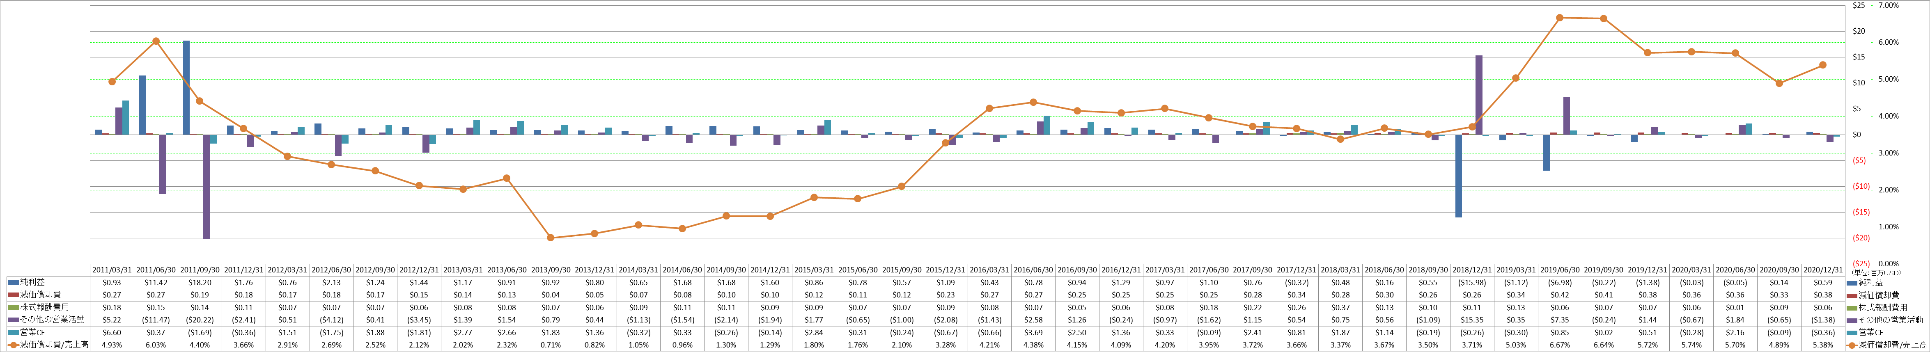Click the 3.28% ratio cell for 2015/12/31
1930x352 pixels.
click(x=945, y=345)
